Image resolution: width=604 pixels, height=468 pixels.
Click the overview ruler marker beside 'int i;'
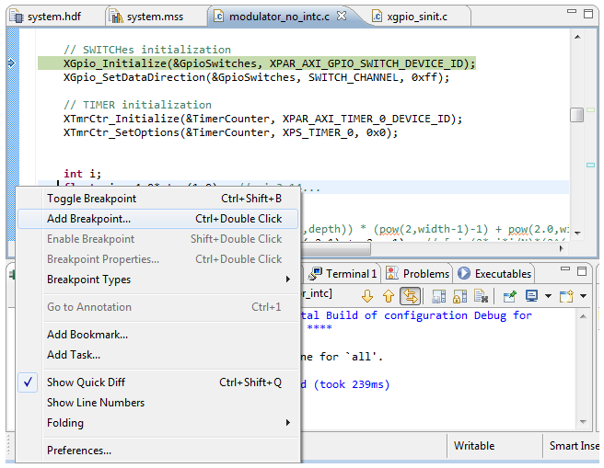[x=590, y=165]
